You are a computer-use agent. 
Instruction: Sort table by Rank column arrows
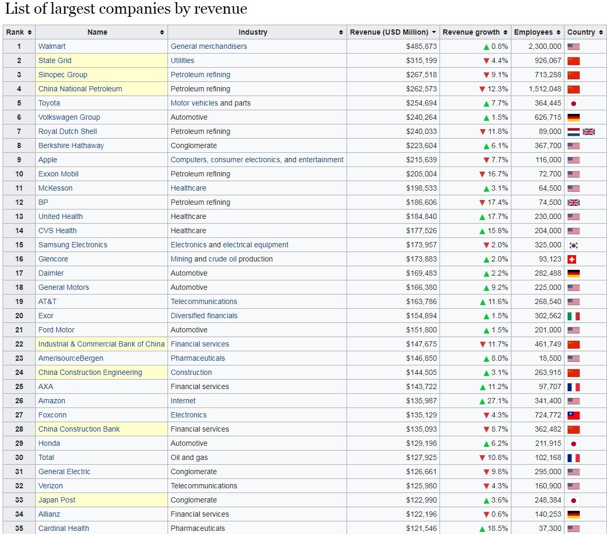coord(29,32)
